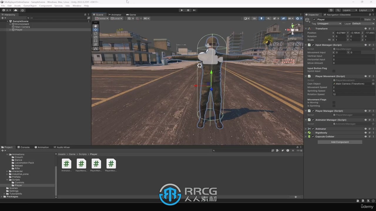The height and width of the screenshot is (211, 376).
Task: Open the Window menu
Action: point(77,6)
